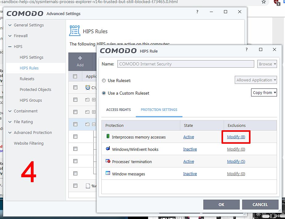
Task: Select the Use Ruleset radio button
Action: point(104,80)
